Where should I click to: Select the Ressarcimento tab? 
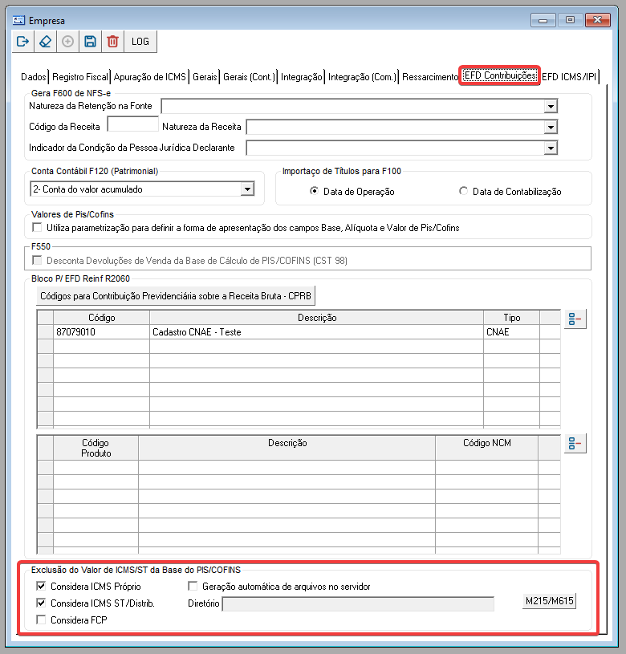tap(429, 77)
